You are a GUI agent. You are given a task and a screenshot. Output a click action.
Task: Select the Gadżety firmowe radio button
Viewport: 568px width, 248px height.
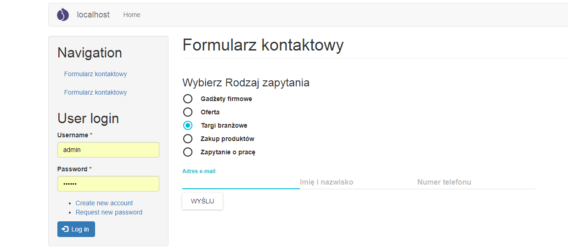point(188,99)
